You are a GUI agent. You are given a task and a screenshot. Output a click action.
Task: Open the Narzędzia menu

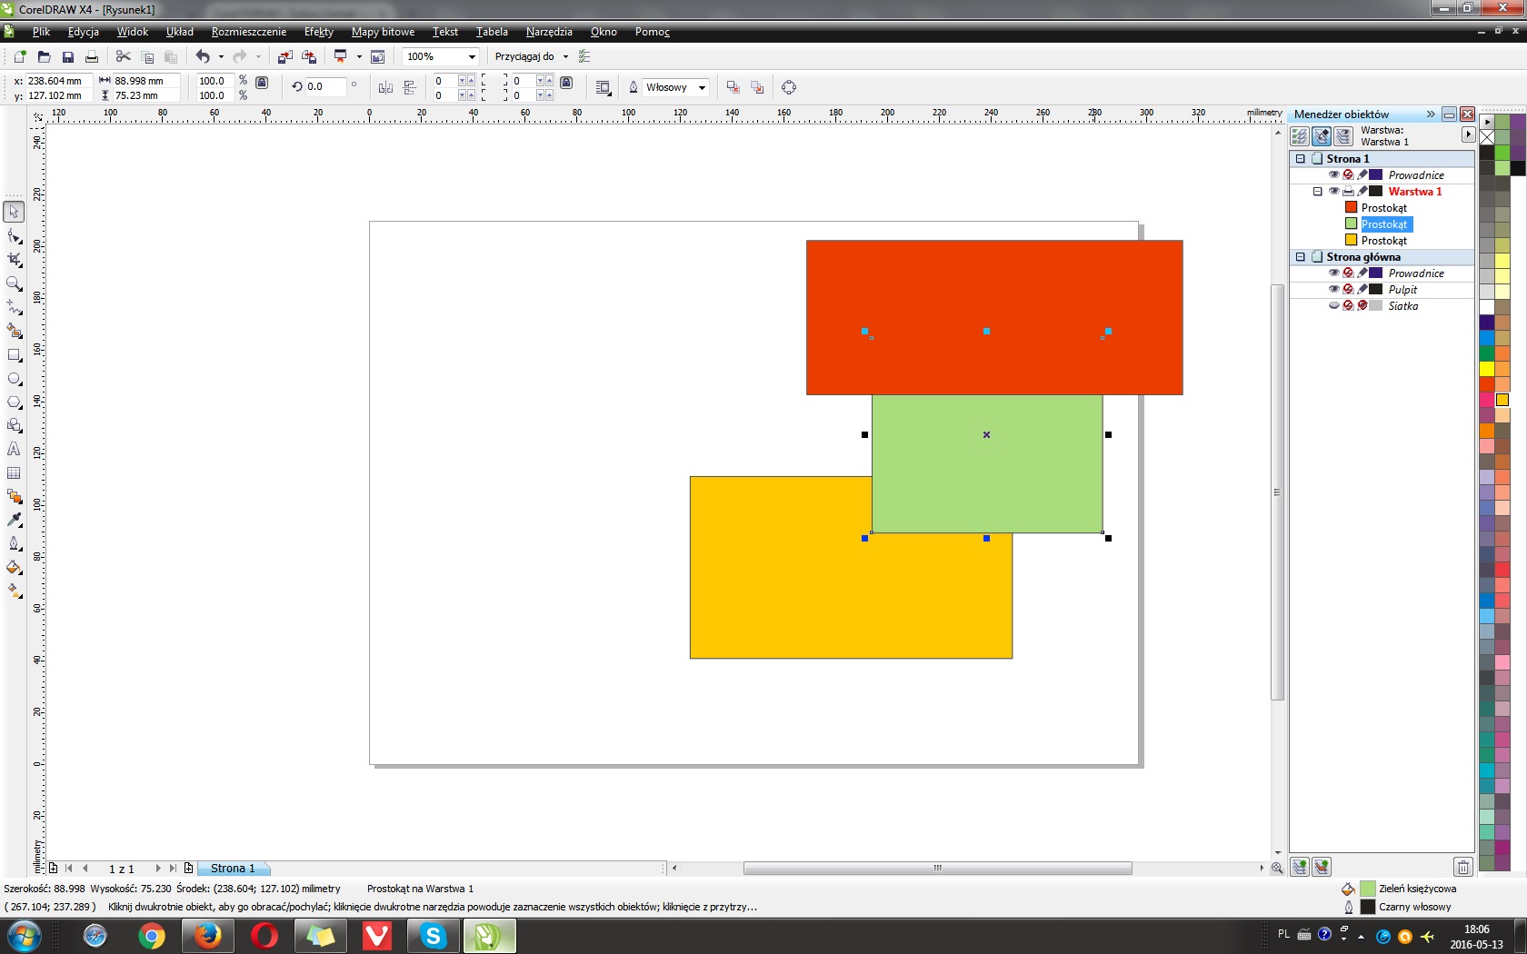548,32
